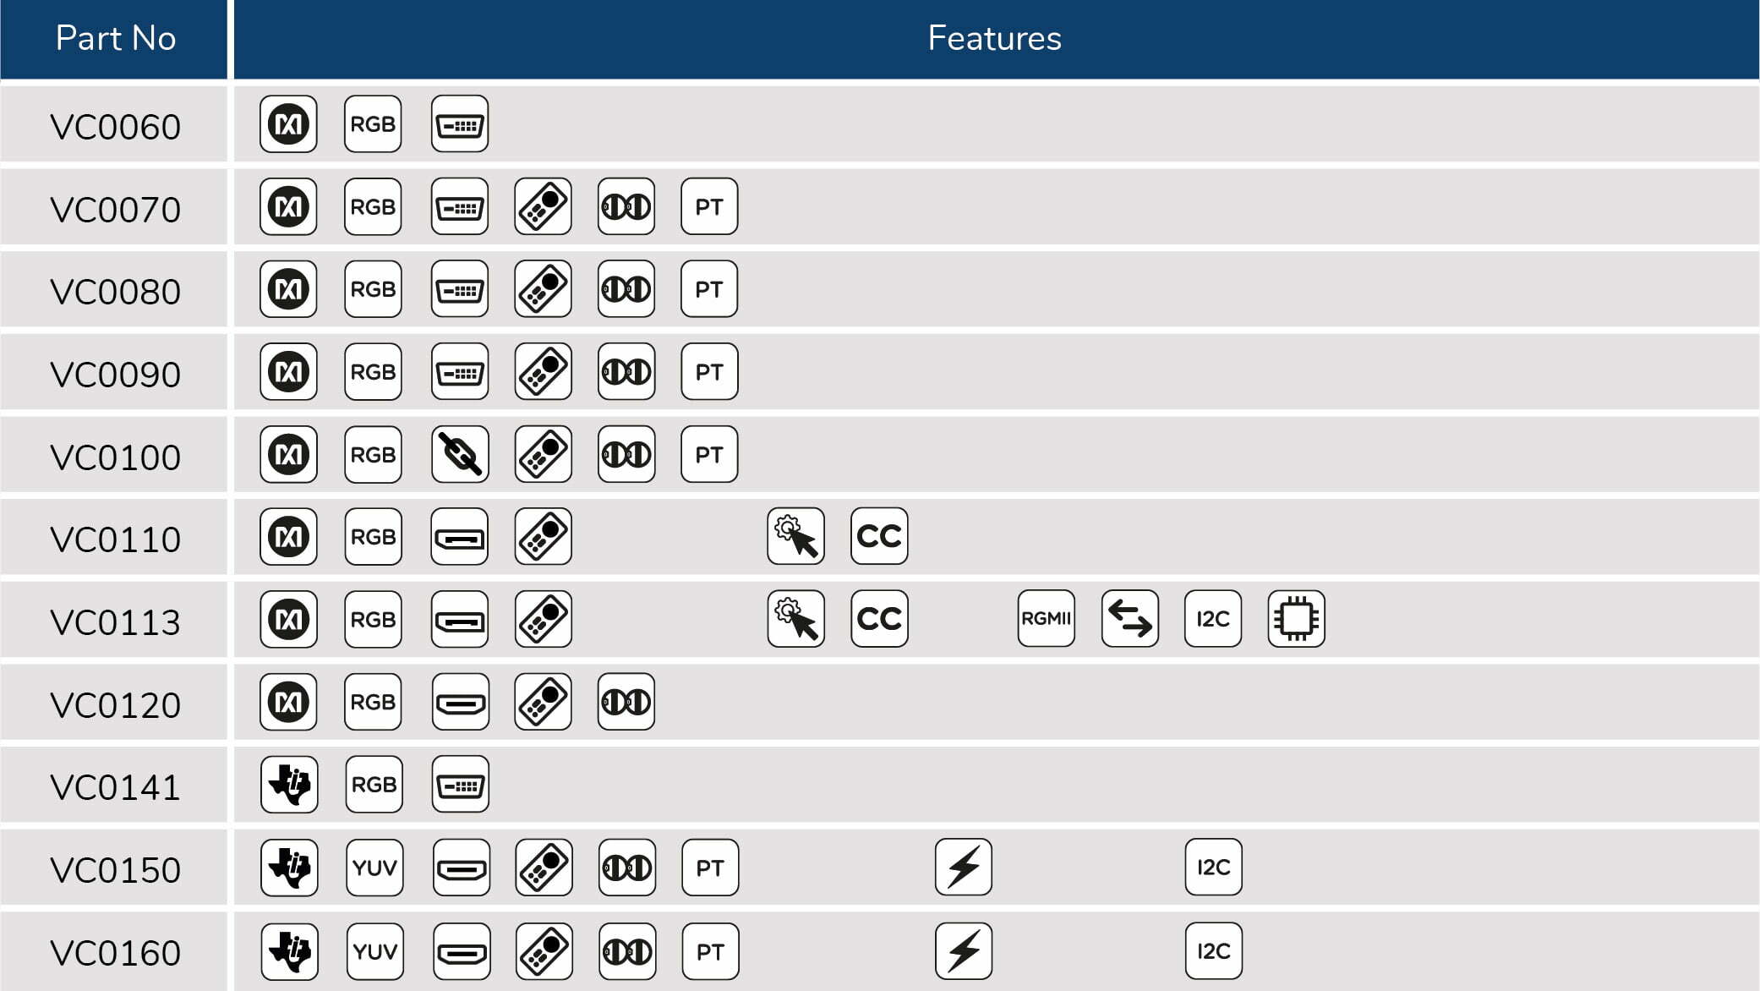Image resolution: width=1760 pixels, height=991 pixels.
Task: Click the PT icon in VC0090 row
Action: [709, 371]
